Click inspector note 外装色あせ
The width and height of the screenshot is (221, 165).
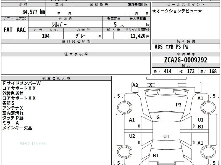13,93
